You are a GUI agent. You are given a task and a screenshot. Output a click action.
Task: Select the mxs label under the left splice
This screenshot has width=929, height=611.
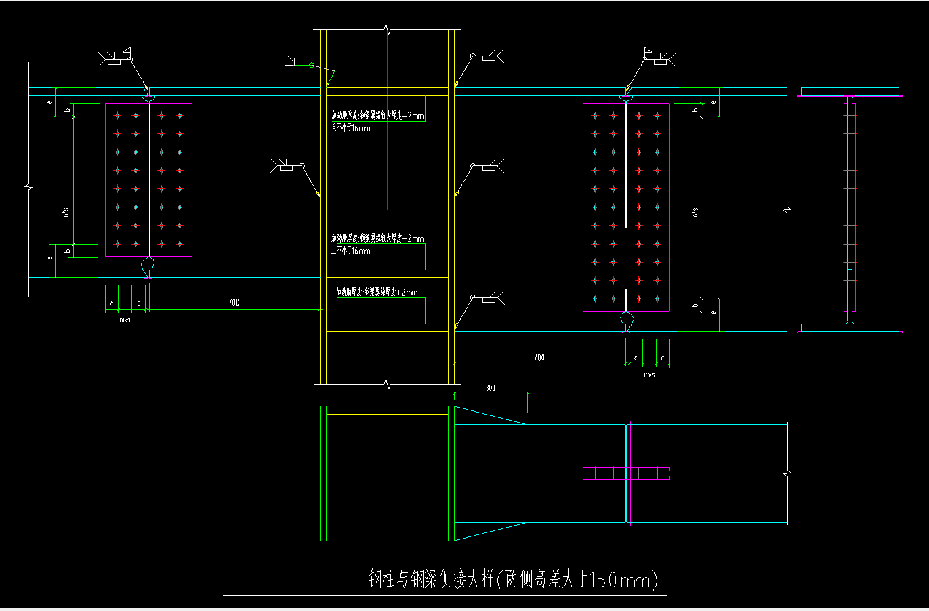click(125, 320)
